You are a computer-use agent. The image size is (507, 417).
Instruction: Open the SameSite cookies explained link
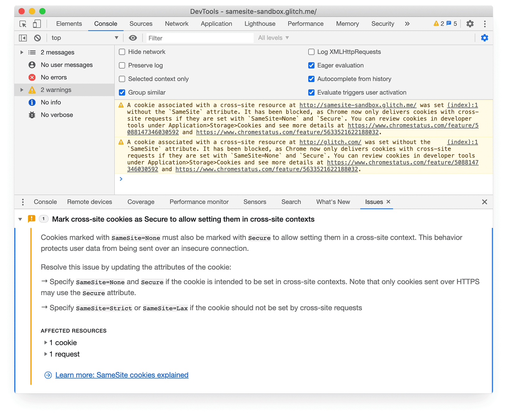click(121, 375)
